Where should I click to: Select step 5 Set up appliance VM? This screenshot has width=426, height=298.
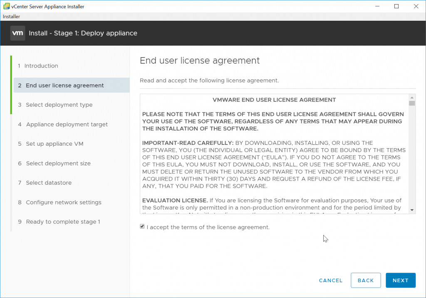50,144
